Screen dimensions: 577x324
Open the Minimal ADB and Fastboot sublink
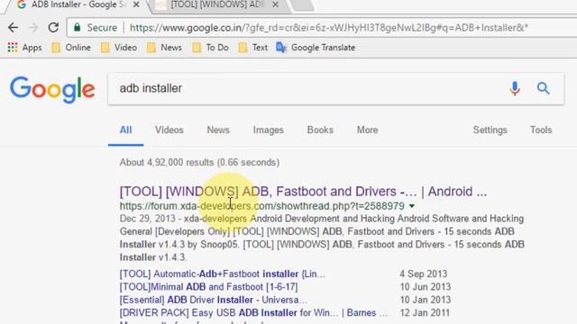tap(208, 287)
